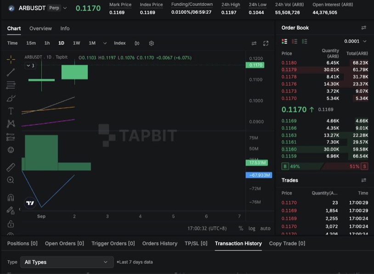The image size is (374, 274).
Task: Open Trades panel settings icon
Action: (364, 180)
